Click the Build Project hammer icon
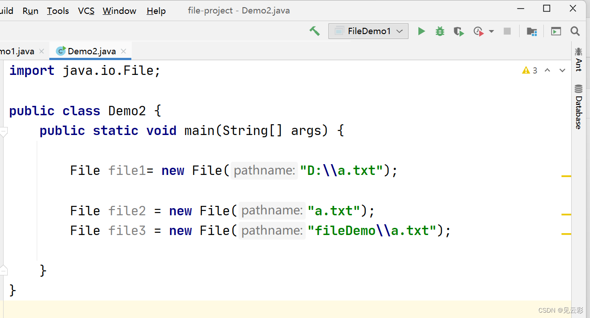Viewport: 590px width, 318px height. click(314, 31)
